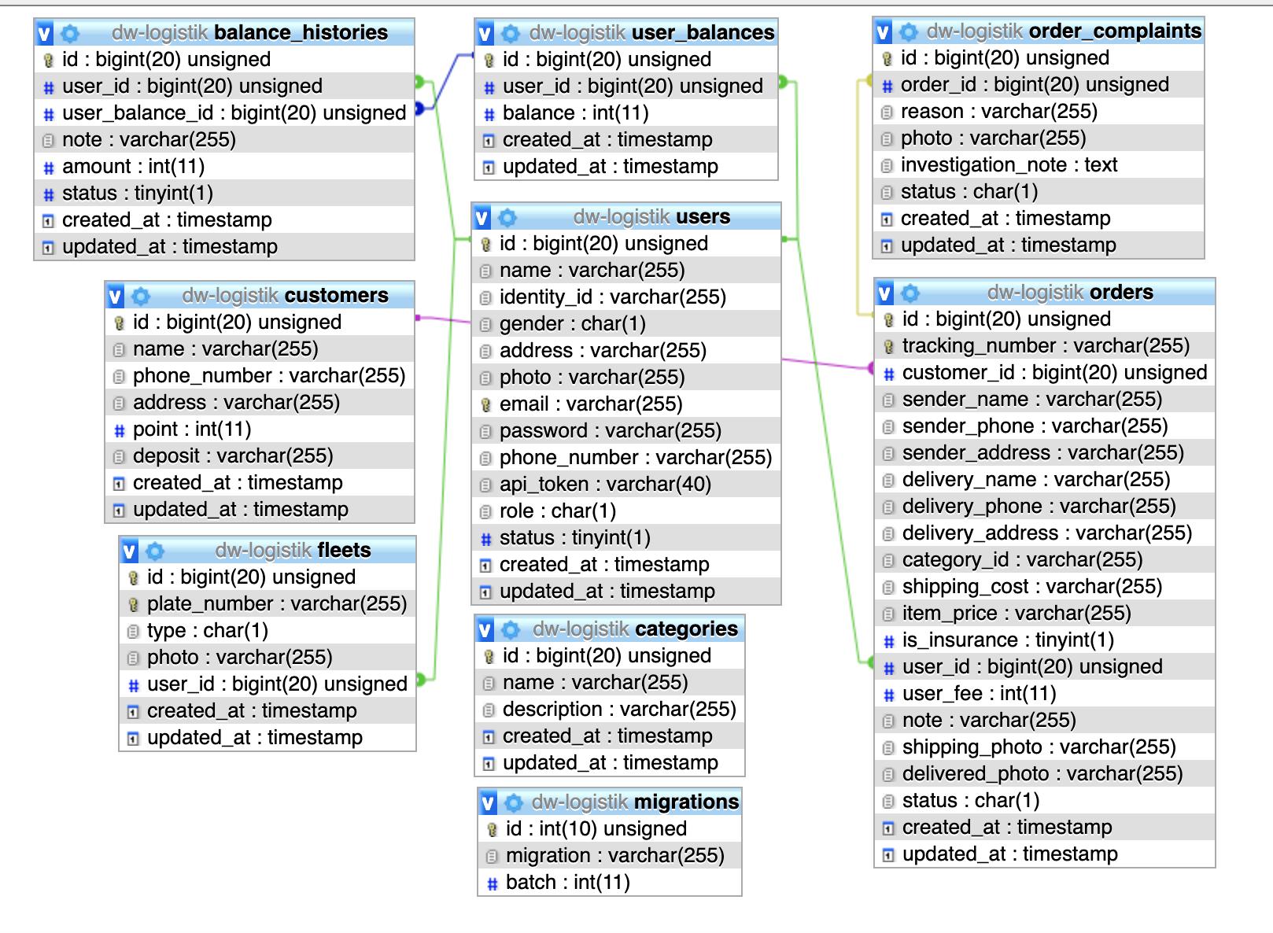The width and height of the screenshot is (1273, 933).
Task: Collapse the users table with V toggle
Action: [x=482, y=217]
